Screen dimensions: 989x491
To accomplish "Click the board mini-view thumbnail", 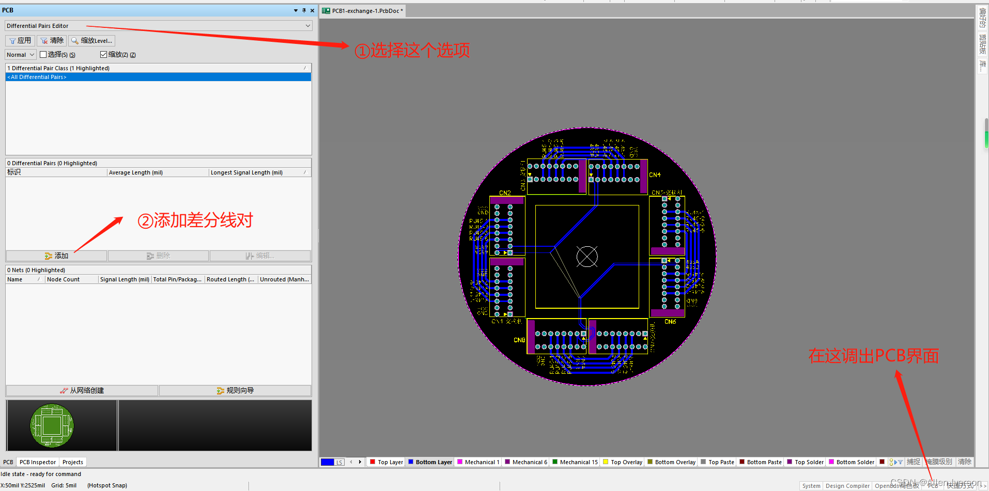I will pos(52,425).
